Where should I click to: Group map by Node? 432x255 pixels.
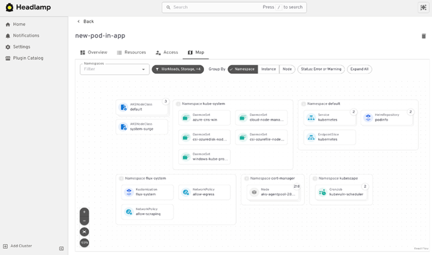pos(287,69)
